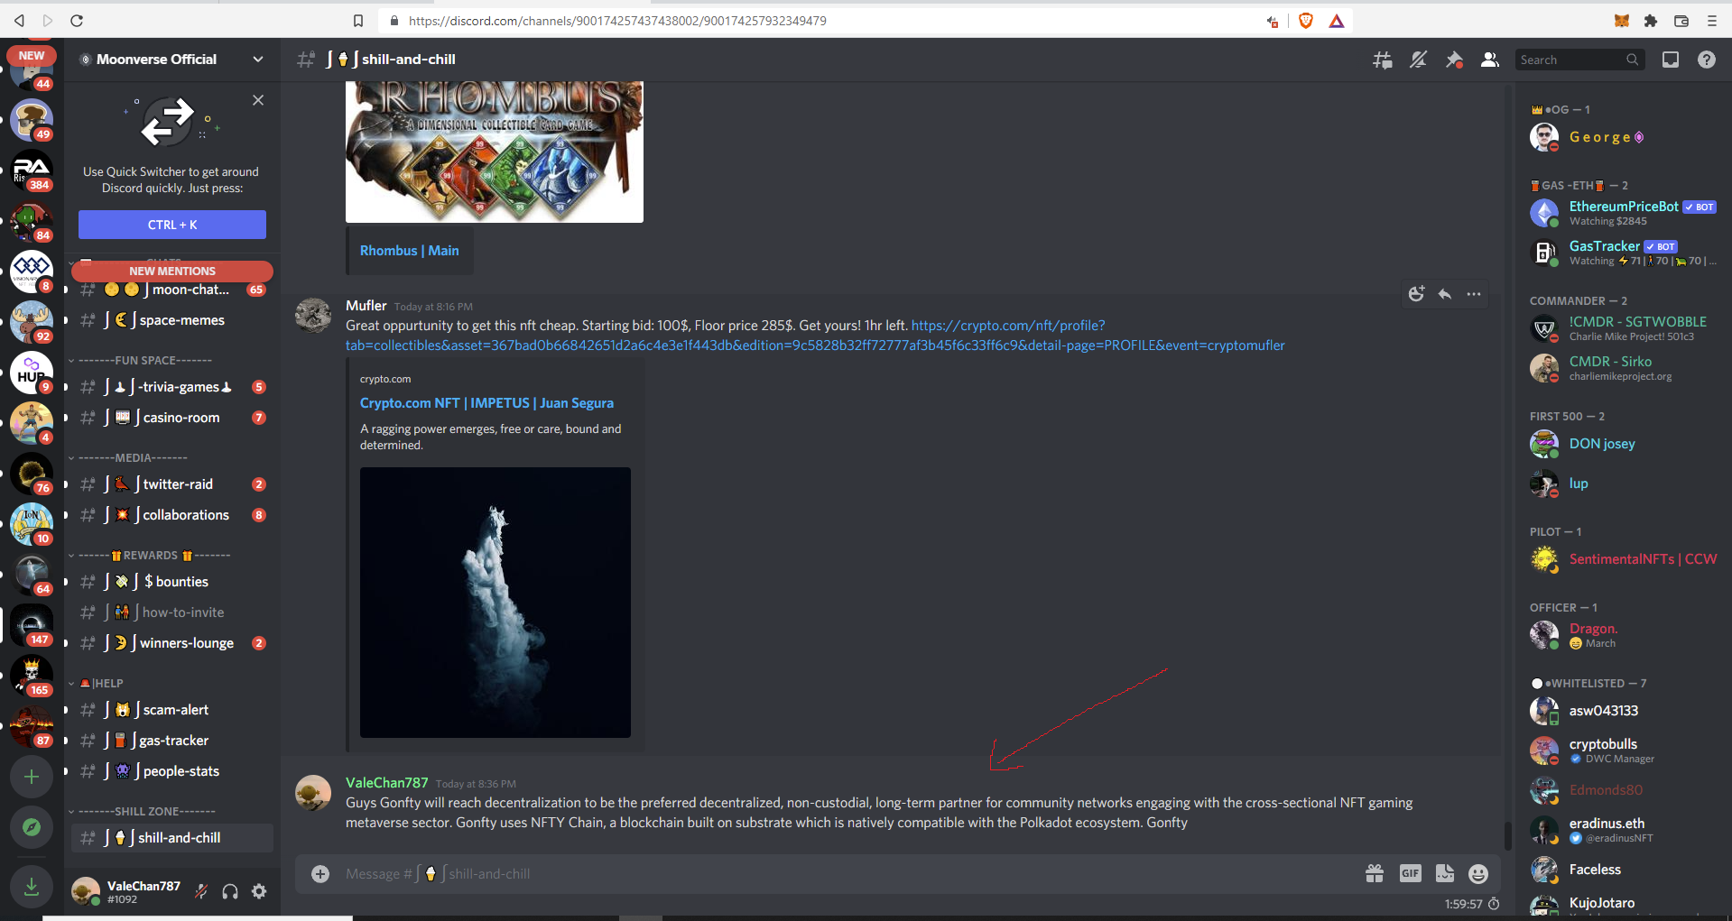Click the browser bookmark icon
Viewport: 1732px width, 921px height.
click(358, 21)
